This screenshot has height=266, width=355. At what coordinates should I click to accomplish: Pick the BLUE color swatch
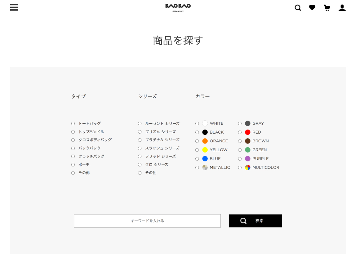pyautogui.click(x=205, y=159)
